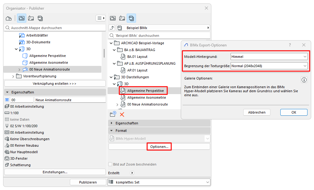Viewport: 314px width, 190px height.
Task: Select Layout Book icon in right panel
Action: point(122,18)
